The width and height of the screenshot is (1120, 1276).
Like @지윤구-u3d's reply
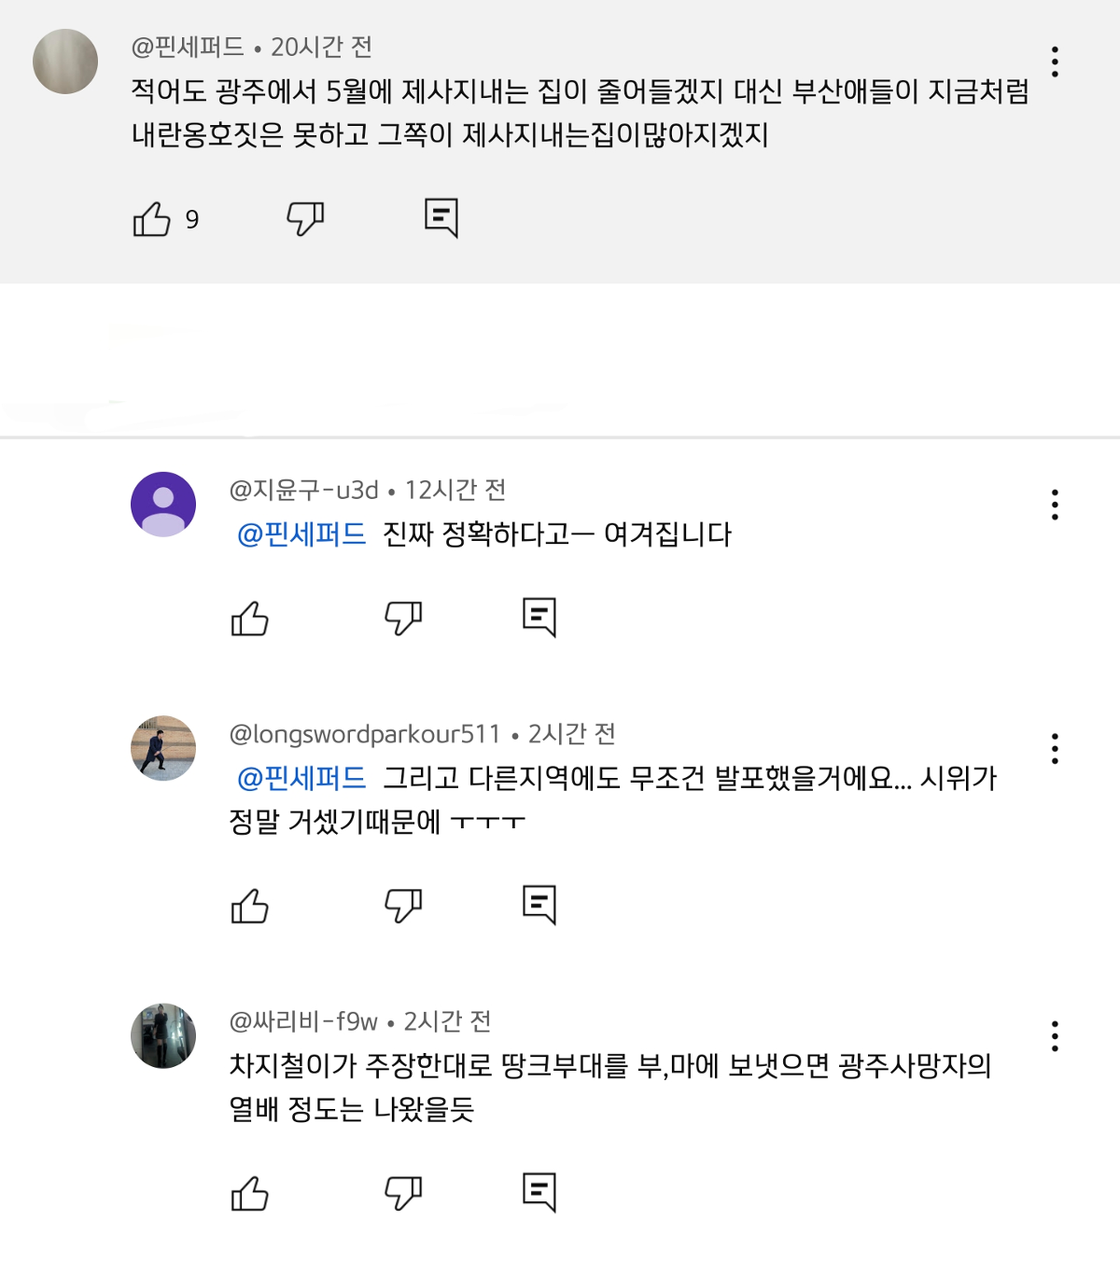click(250, 618)
